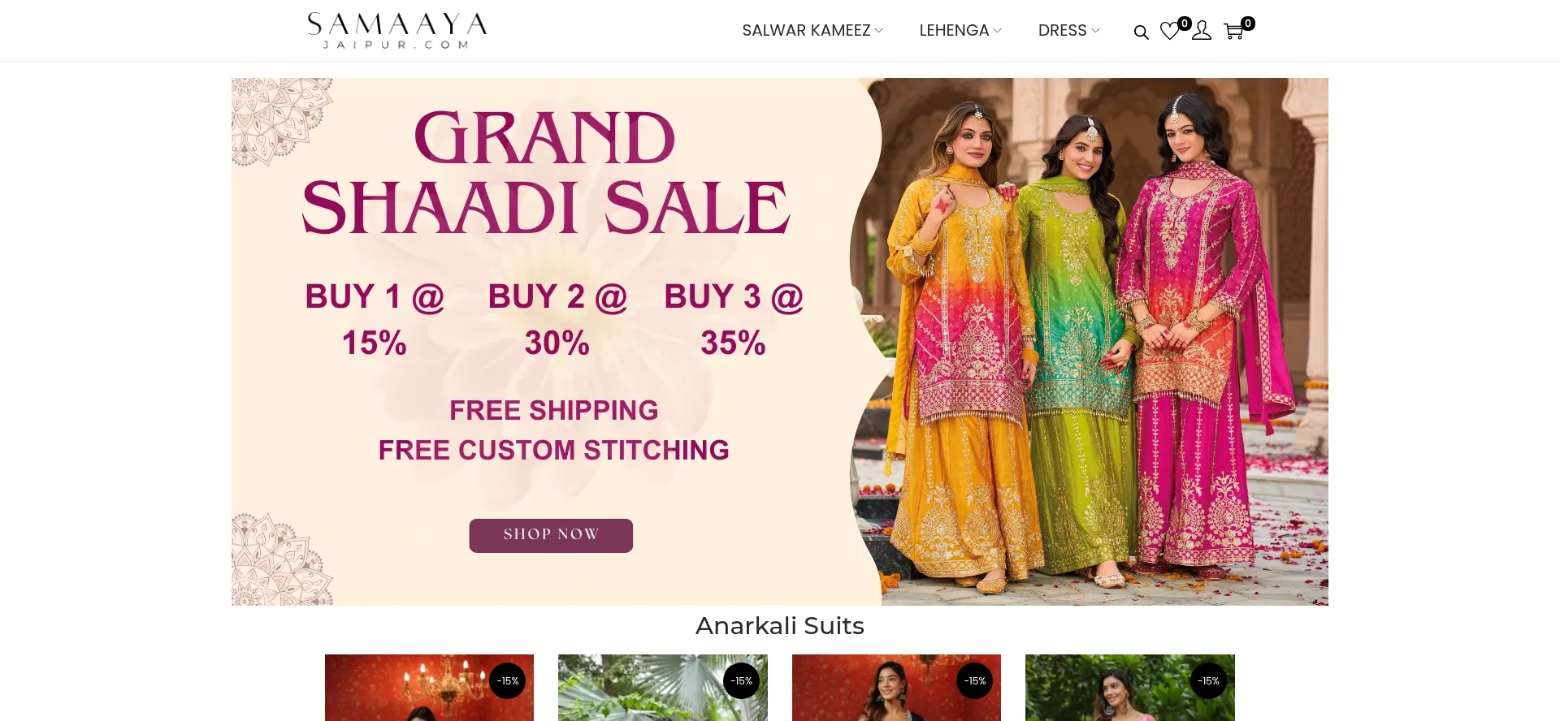Click the Anarkali Suits heading link
The width and height of the screenshot is (1560, 721).
[780, 626]
